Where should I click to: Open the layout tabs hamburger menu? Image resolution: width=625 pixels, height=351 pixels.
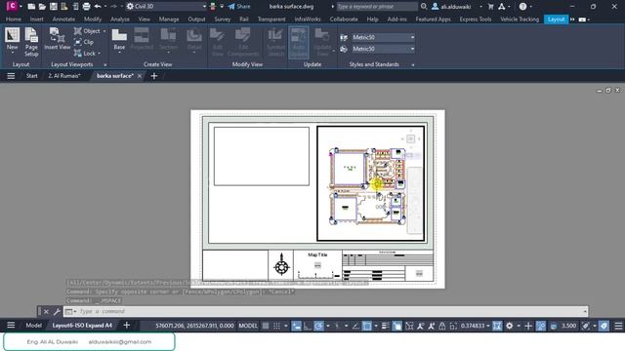tap(11, 325)
